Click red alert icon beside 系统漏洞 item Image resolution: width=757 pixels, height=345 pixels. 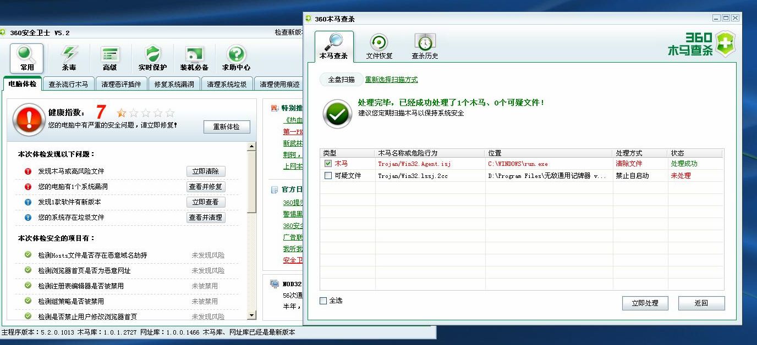28,187
